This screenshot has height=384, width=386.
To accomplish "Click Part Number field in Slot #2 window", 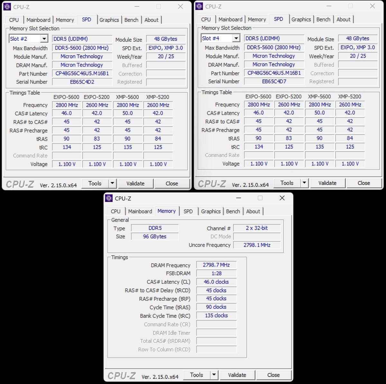I will (82, 74).
